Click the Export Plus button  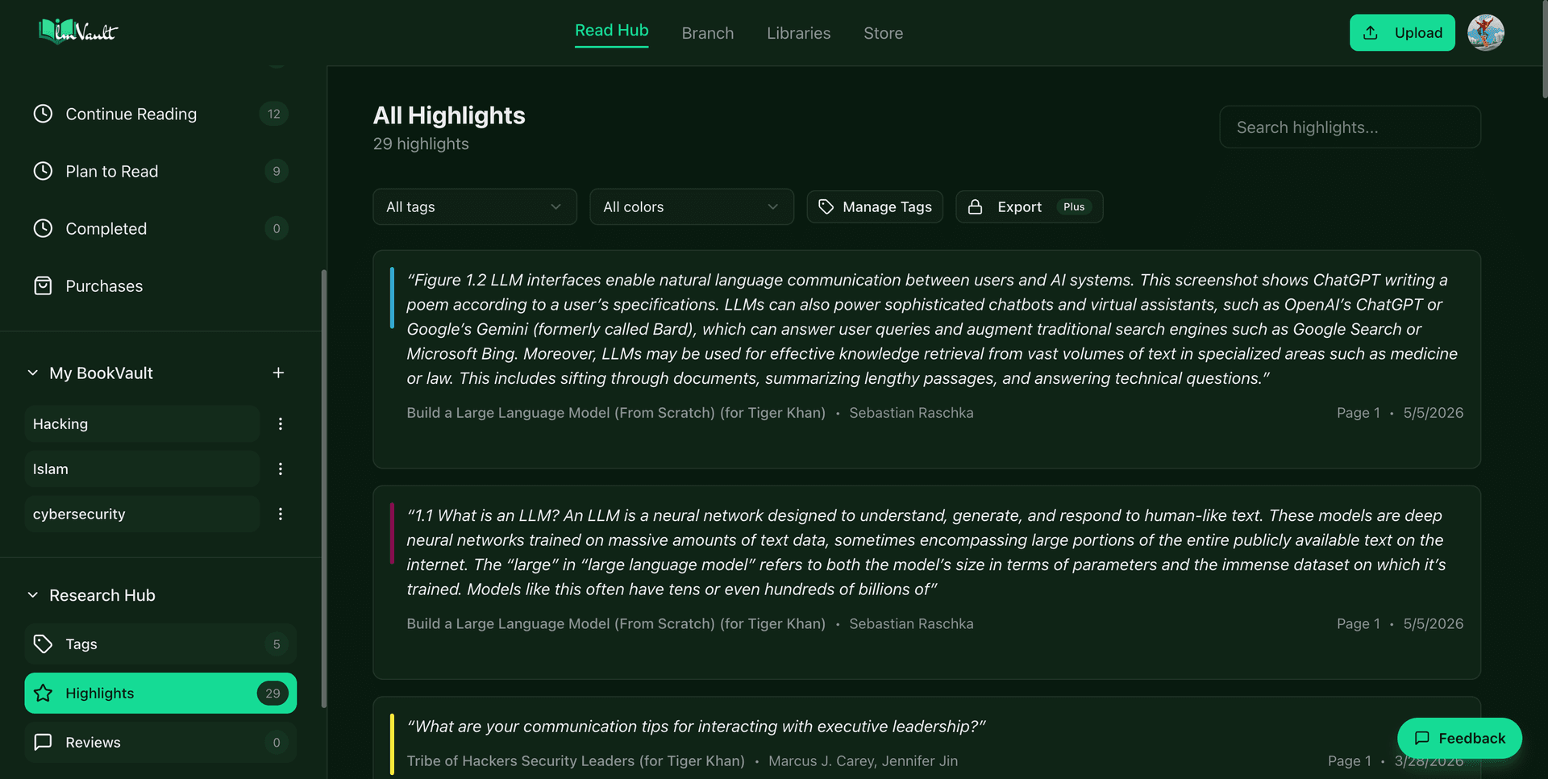(1029, 206)
